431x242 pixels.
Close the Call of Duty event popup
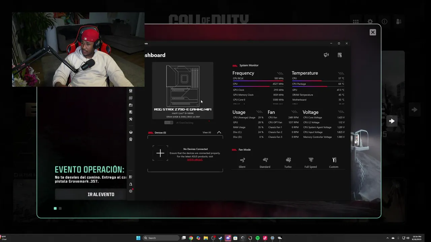[x=372, y=32]
